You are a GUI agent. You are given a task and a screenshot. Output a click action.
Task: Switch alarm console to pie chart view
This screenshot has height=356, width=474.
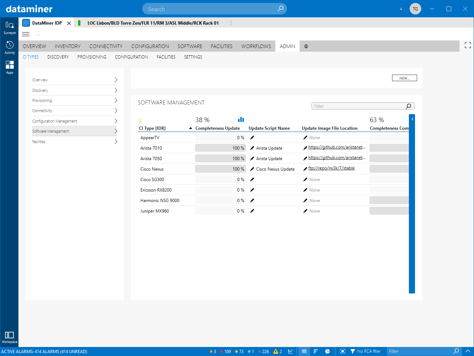pyautogui.click(x=327, y=351)
